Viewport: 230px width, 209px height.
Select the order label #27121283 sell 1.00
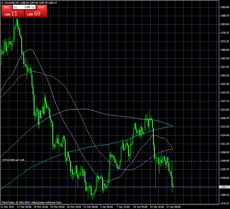point(13,160)
